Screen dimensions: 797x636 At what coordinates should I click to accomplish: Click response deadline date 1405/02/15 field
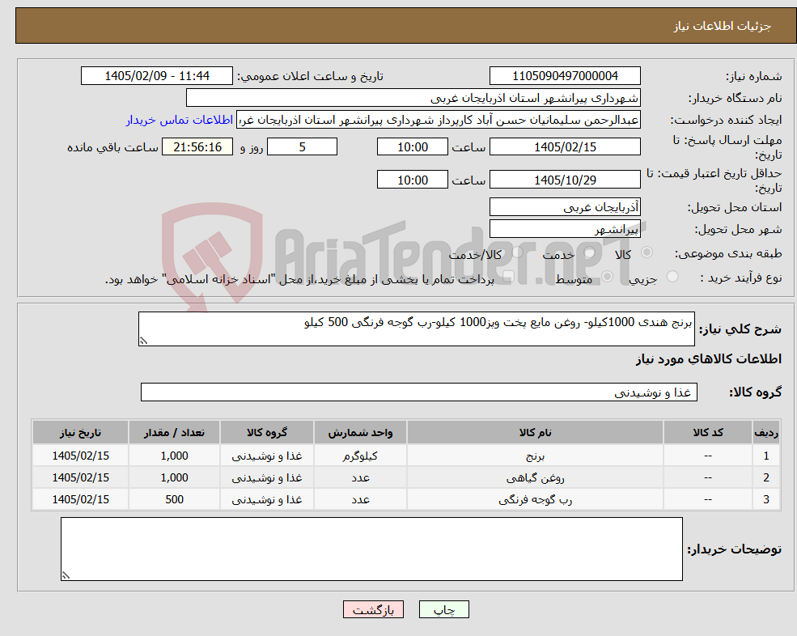(x=565, y=147)
